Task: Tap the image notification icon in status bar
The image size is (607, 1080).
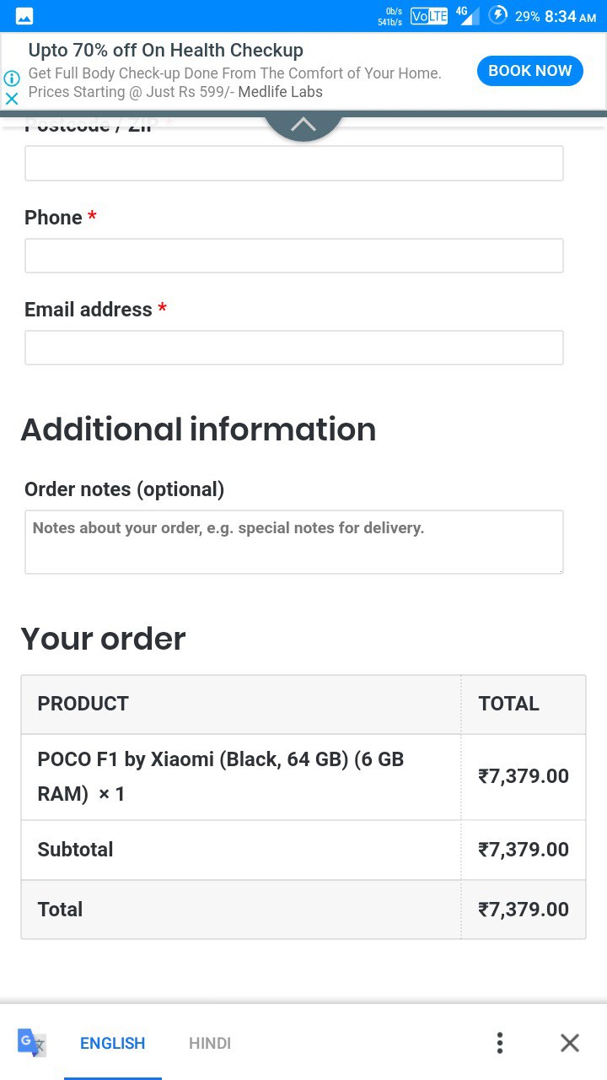Action: pos(24,16)
